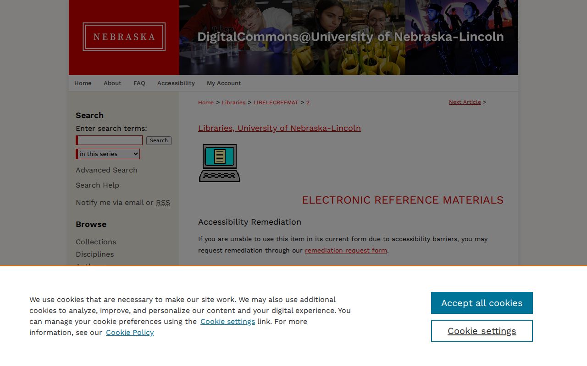Go to the Next Article link
This screenshot has width=587, height=366.
point(465,102)
